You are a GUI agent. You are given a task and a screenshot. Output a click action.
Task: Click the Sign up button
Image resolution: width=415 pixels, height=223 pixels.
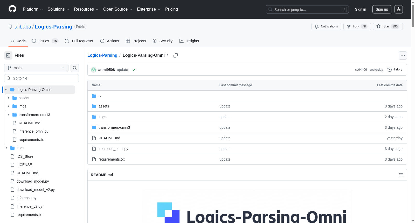coord(382,9)
